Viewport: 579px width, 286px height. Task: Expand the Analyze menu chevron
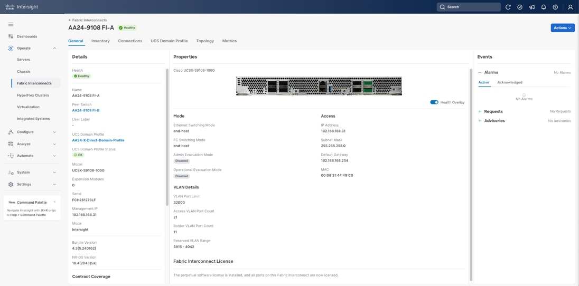coord(54,144)
